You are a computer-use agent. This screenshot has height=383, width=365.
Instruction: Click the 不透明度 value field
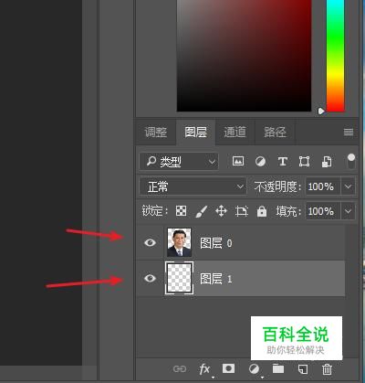coord(323,186)
